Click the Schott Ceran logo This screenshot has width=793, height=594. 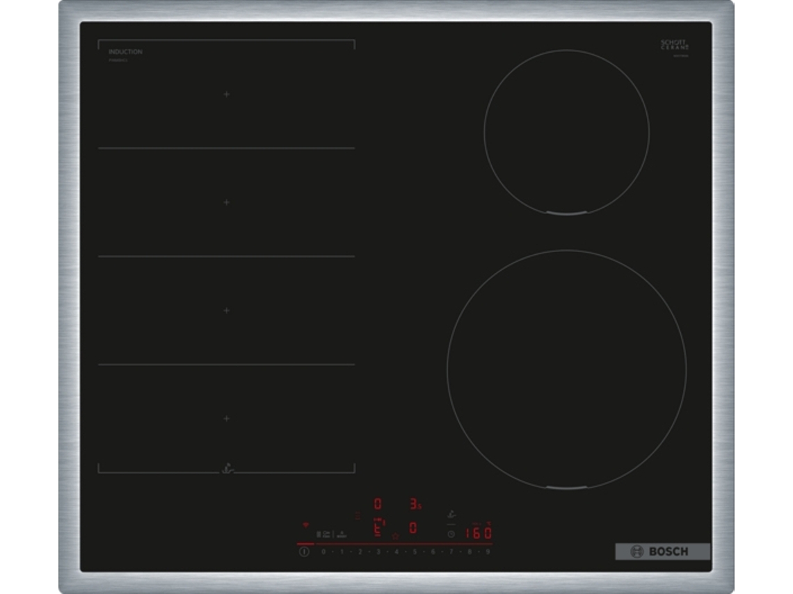click(x=675, y=45)
